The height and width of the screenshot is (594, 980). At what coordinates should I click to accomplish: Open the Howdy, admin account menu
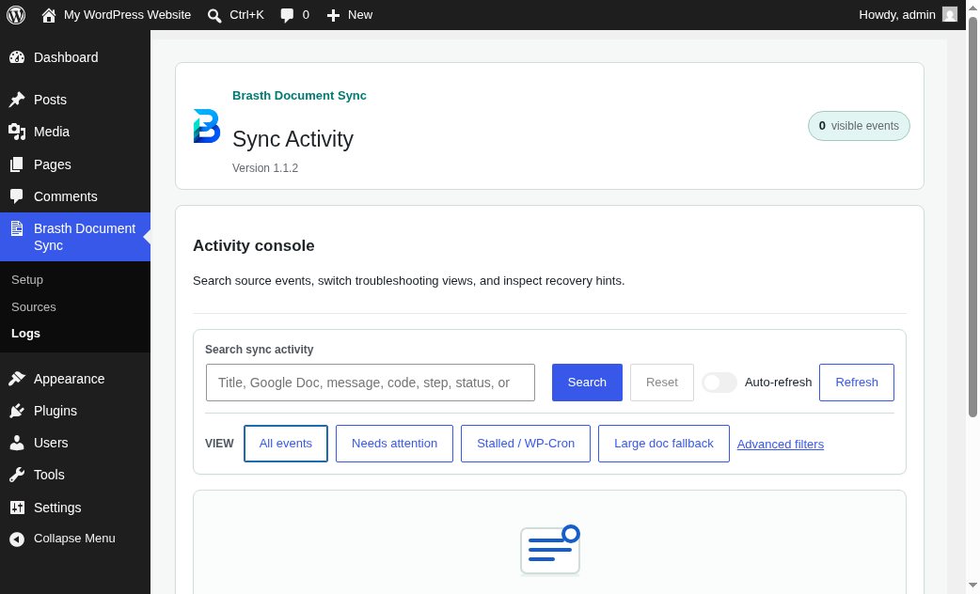(908, 15)
